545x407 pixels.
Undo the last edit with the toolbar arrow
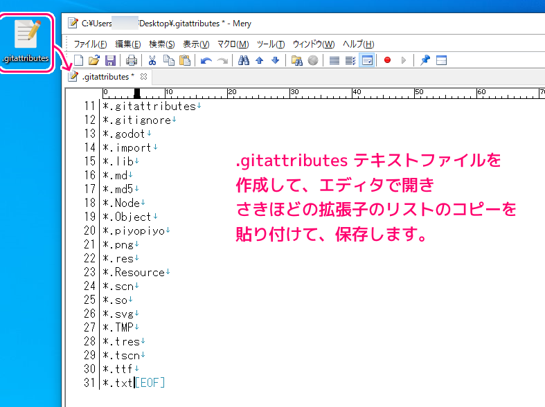coord(206,60)
